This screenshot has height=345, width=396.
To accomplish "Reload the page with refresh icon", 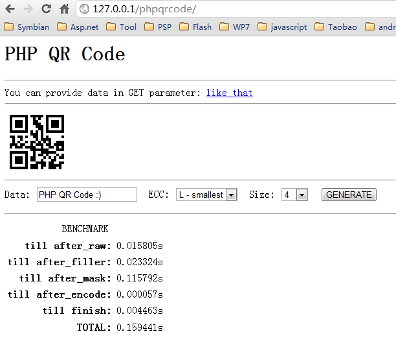I will 46,9.
